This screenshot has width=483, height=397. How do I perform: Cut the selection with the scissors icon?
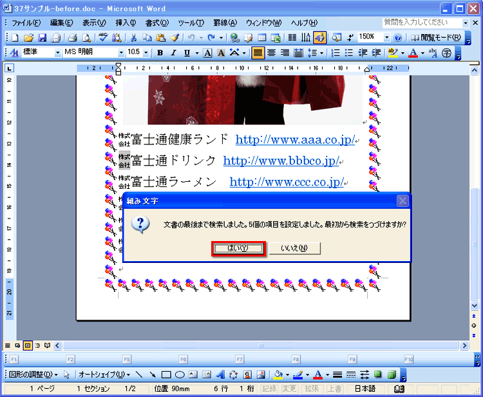pyautogui.click(x=133, y=38)
